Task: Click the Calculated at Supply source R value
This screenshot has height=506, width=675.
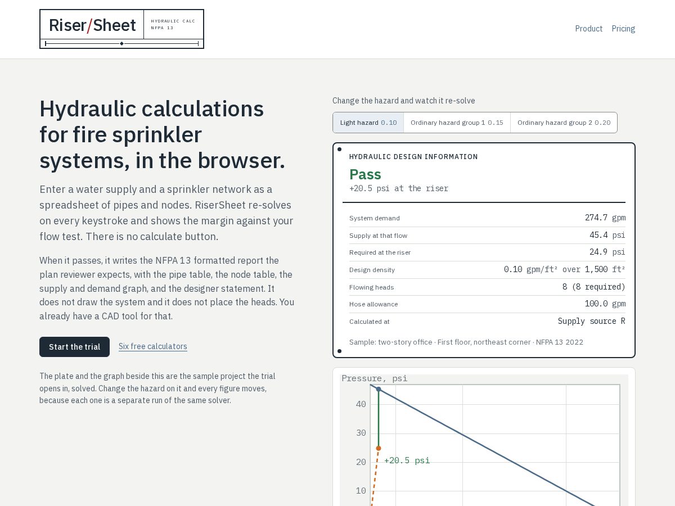Action: click(x=591, y=321)
